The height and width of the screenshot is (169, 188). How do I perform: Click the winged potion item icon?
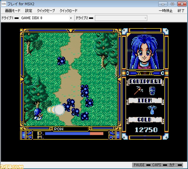tap(152, 110)
